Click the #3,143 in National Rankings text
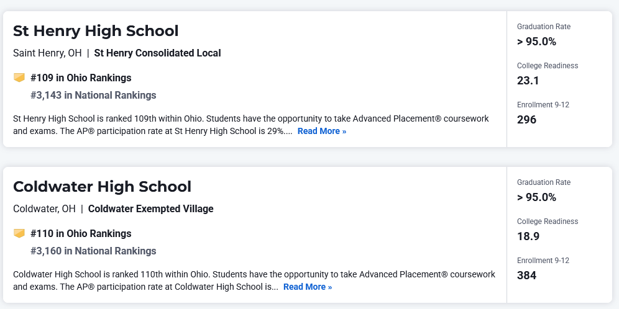619x309 pixels. [93, 96]
